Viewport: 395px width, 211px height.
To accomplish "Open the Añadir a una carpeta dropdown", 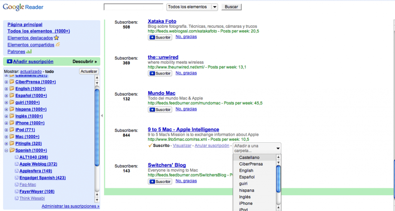I will [x=257, y=148].
